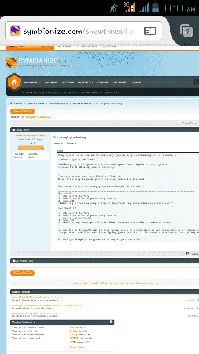Click the New Posts link
The image size is (199, 354).
[51, 92]
